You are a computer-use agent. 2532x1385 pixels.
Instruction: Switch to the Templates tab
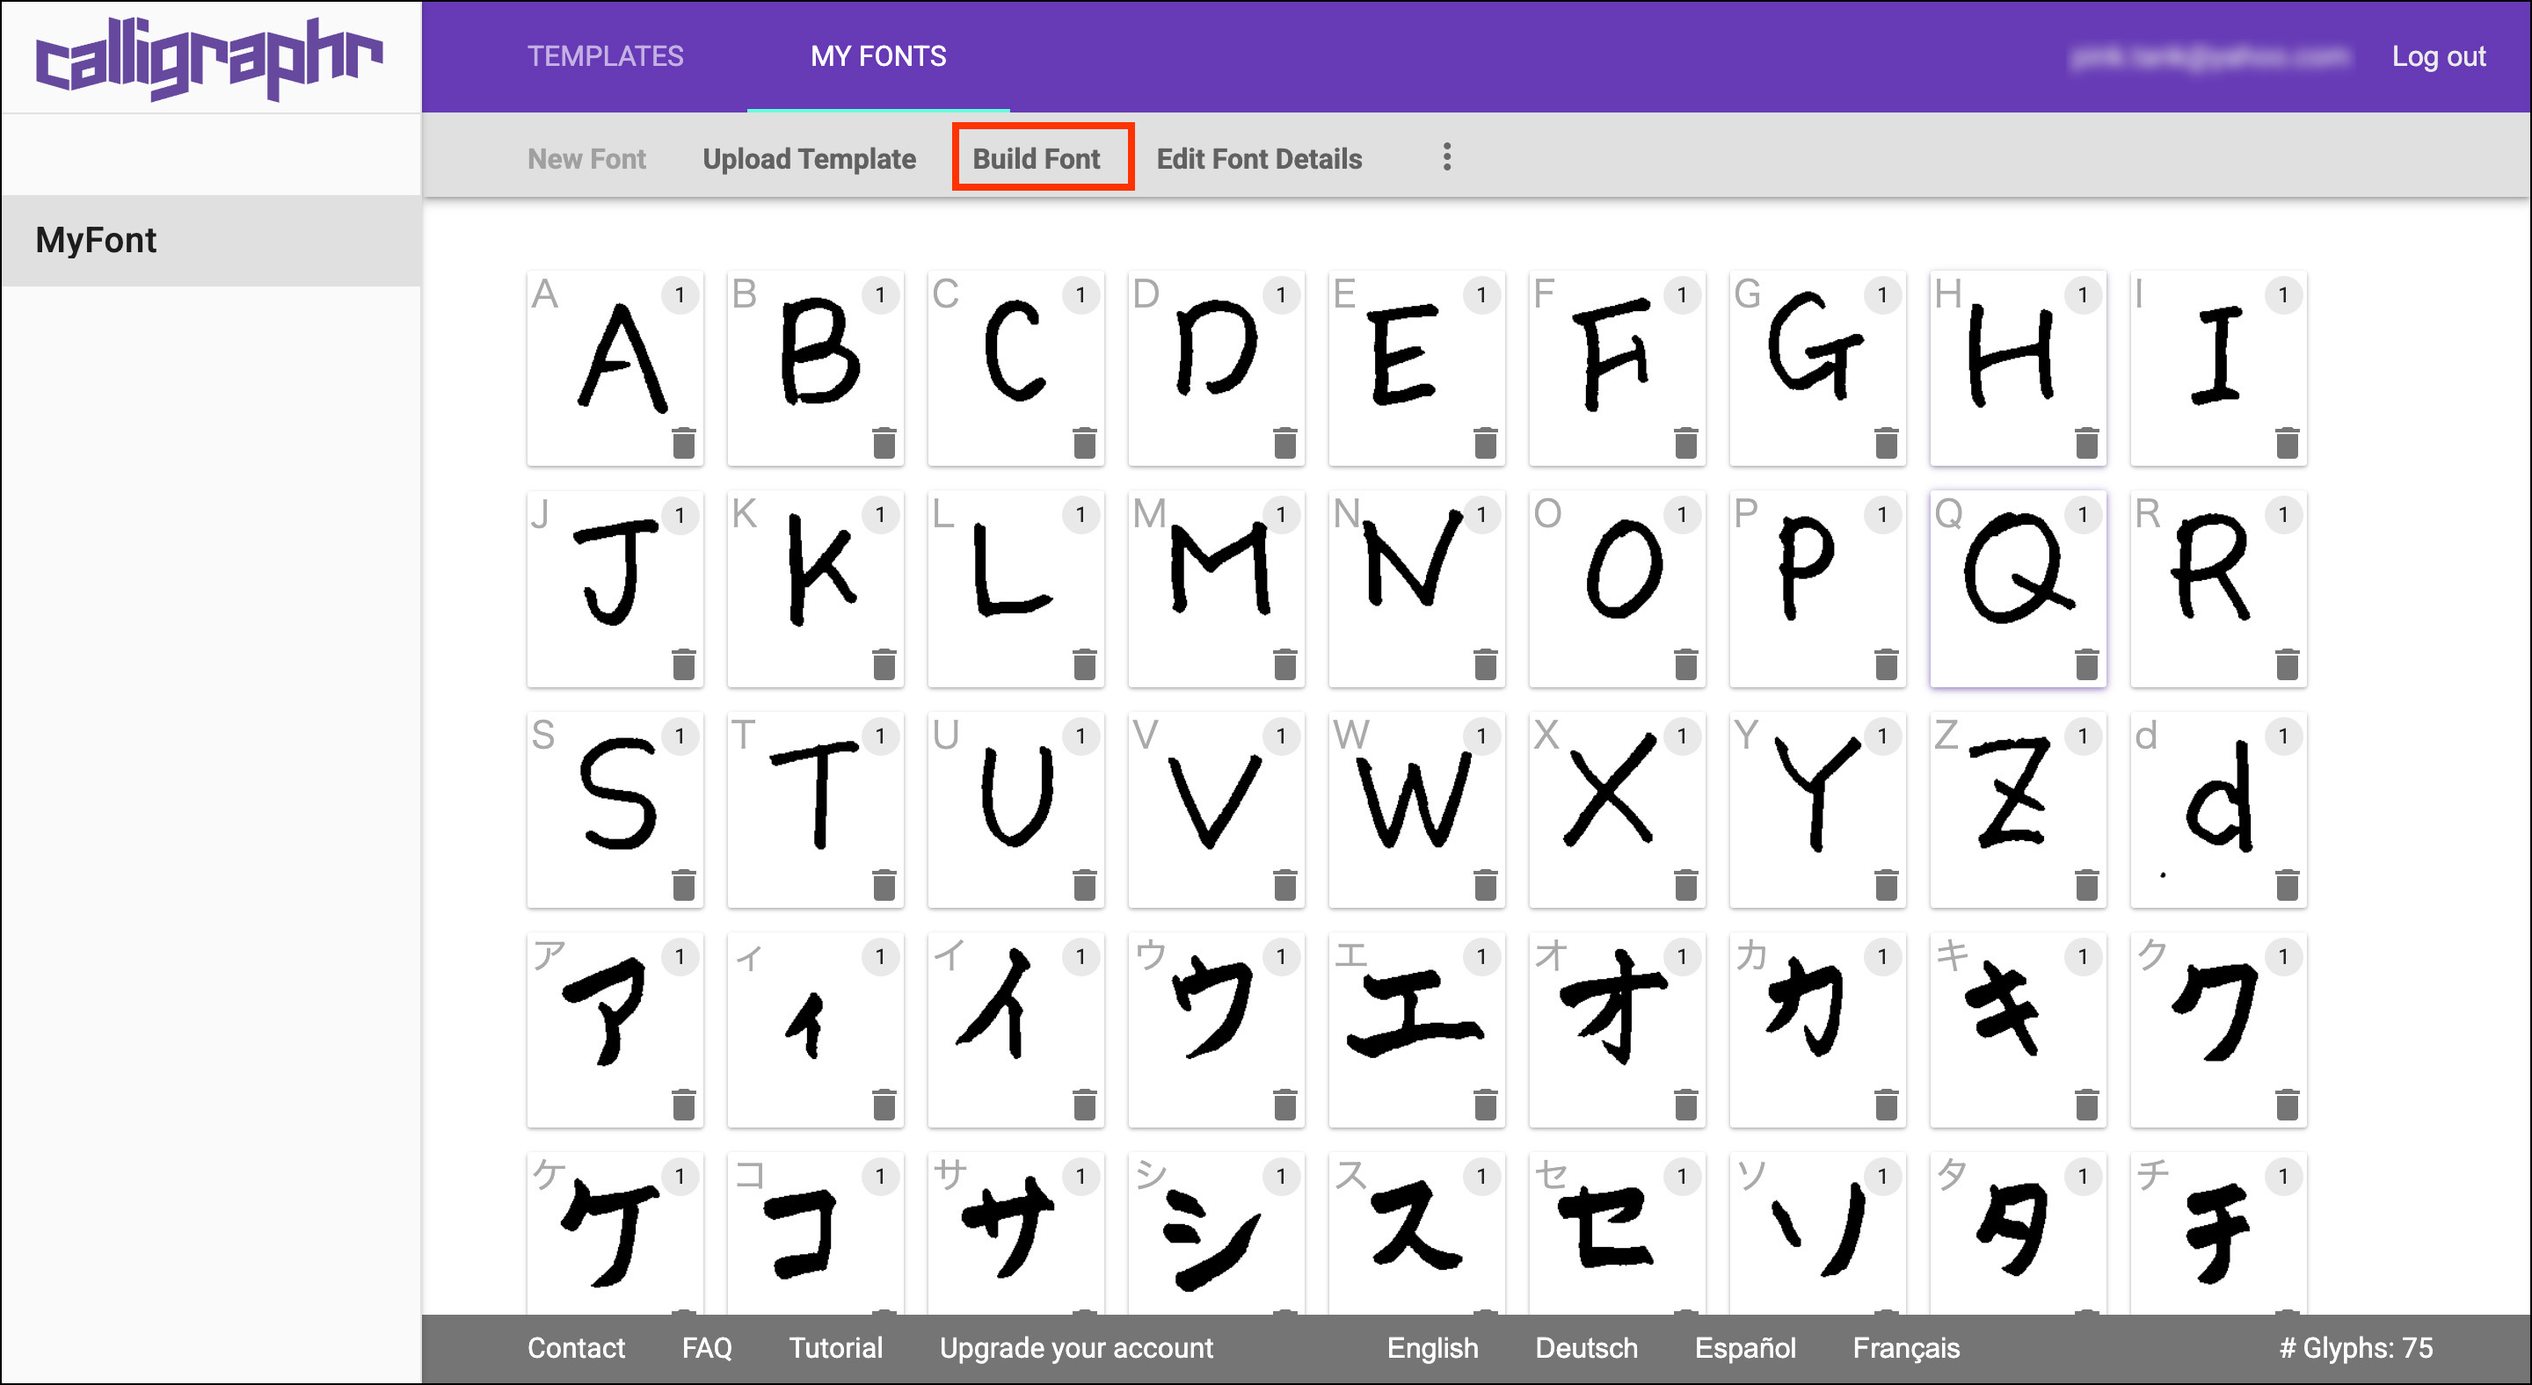click(x=605, y=56)
